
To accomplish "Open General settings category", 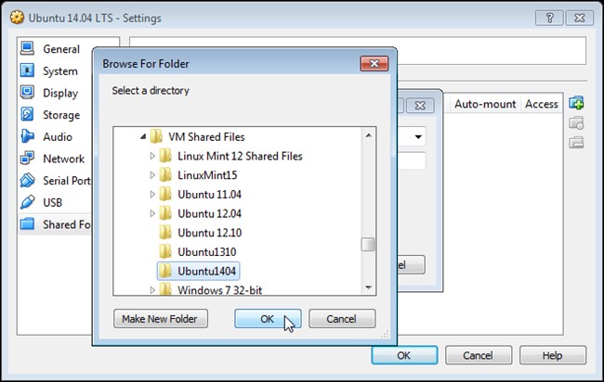I will click(54, 49).
